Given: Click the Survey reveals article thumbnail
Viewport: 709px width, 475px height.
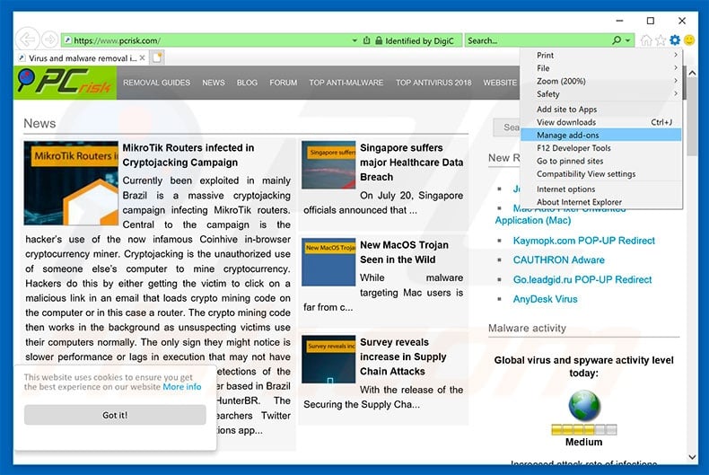Looking at the screenshot, I should 328,359.
